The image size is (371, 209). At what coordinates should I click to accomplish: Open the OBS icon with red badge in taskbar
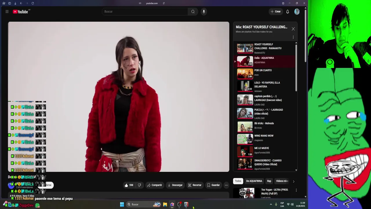(x=179, y=204)
